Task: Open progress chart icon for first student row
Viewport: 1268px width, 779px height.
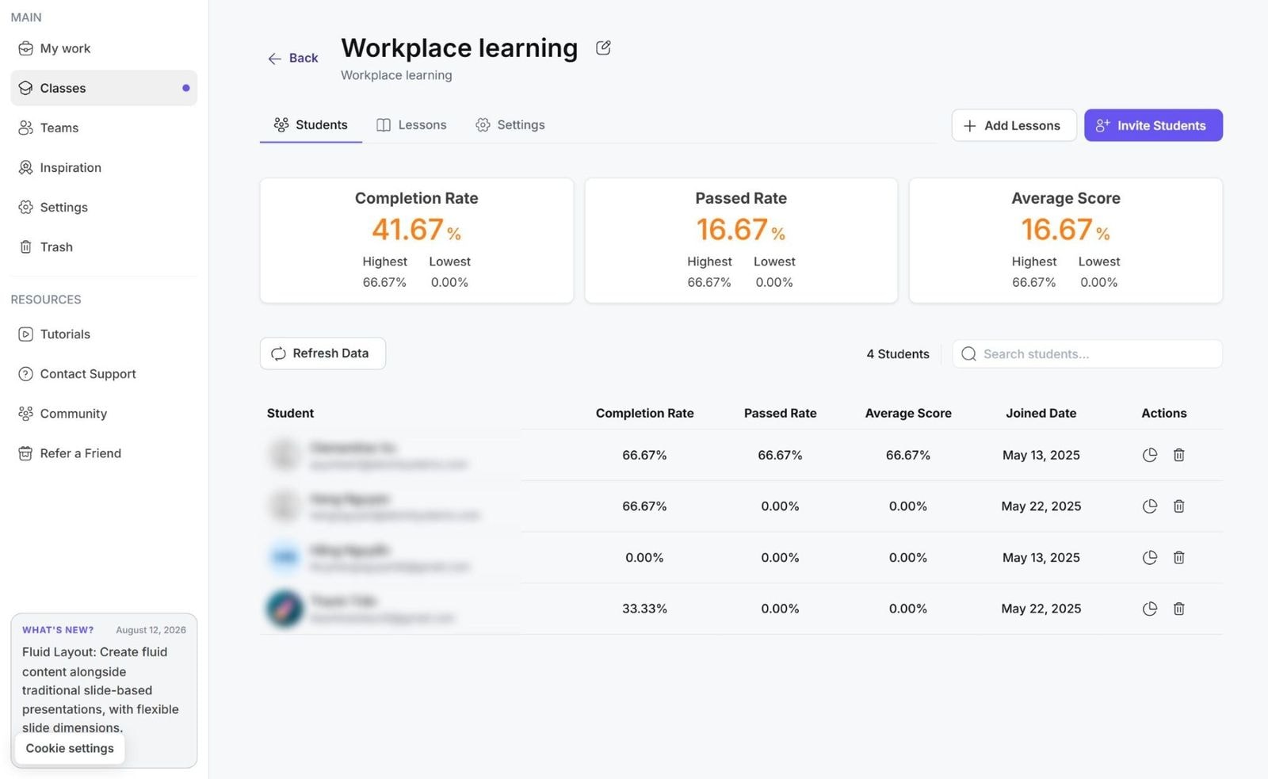Action: pyautogui.click(x=1150, y=455)
